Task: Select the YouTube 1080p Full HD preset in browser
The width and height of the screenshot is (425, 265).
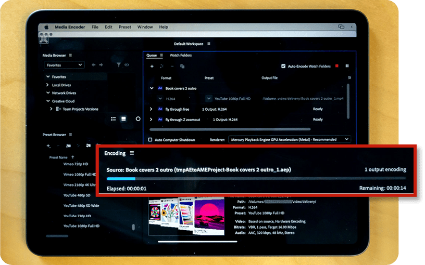Action: tap(81, 226)
